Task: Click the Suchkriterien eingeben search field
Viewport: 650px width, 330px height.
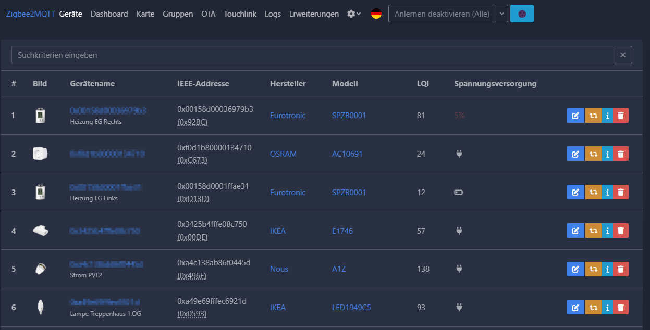Action: pyautogui.click(x=313, y=55)
